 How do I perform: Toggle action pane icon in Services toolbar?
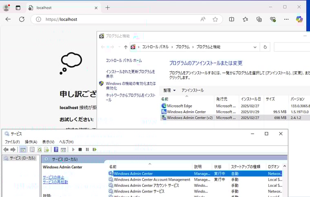63,150
